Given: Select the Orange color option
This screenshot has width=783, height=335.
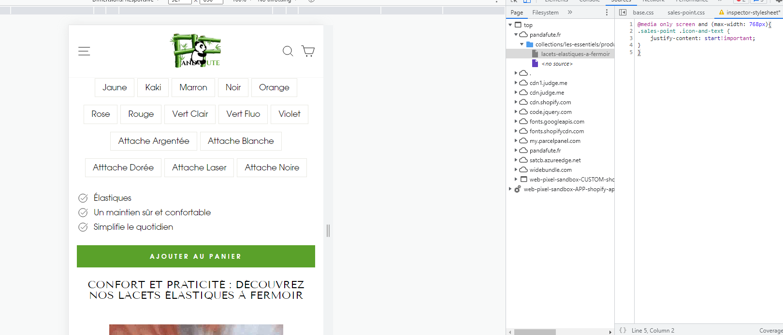Looking at the screenshot, I should pos(274,87).
